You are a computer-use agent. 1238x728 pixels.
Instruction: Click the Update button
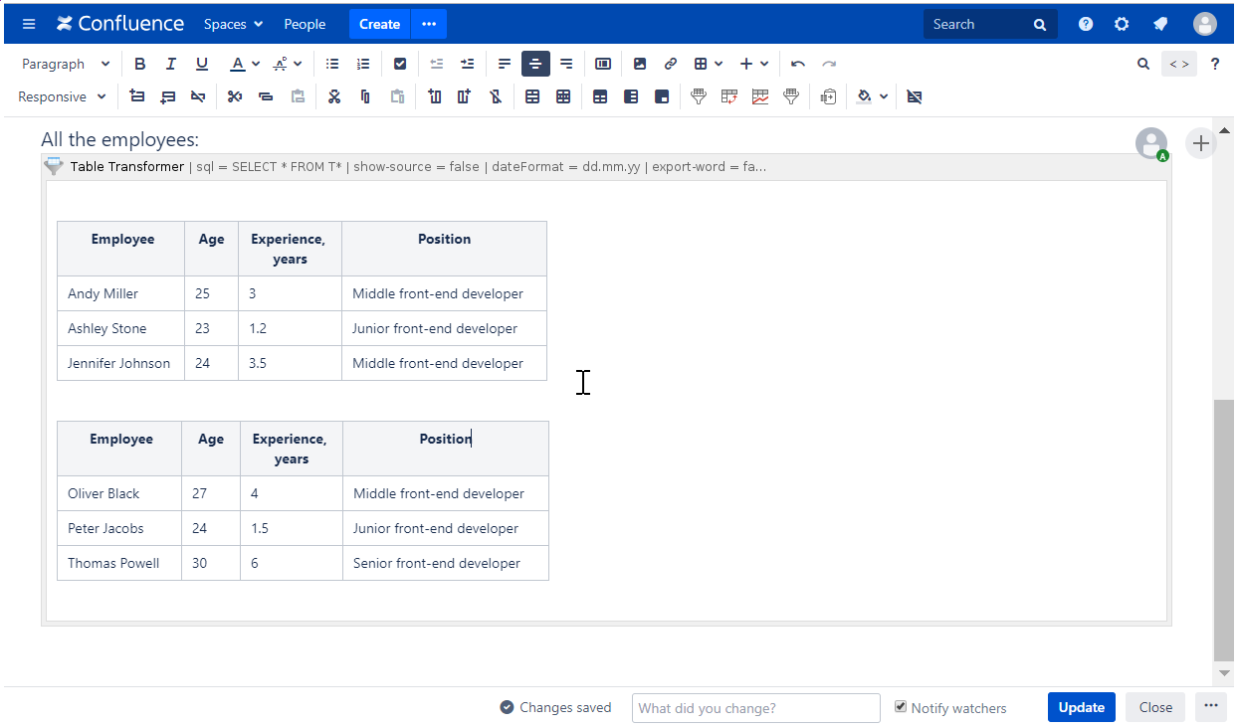[1081, 707]
